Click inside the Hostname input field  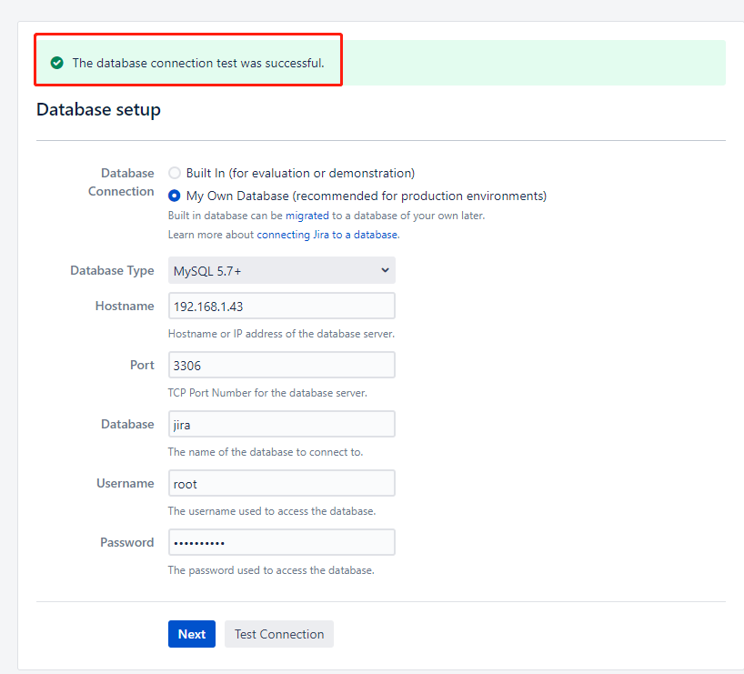point(281,306)
